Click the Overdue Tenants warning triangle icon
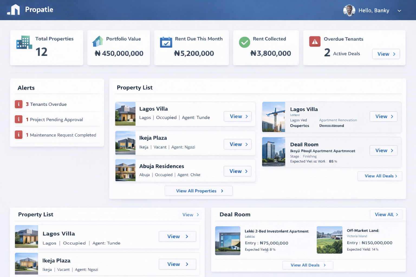416x277 pixels. pos(315,42)
